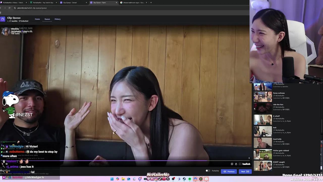Click the address bar URL field
Image resolution: width=323 pixels, height=182 pixels.
[x=131, y=8]
